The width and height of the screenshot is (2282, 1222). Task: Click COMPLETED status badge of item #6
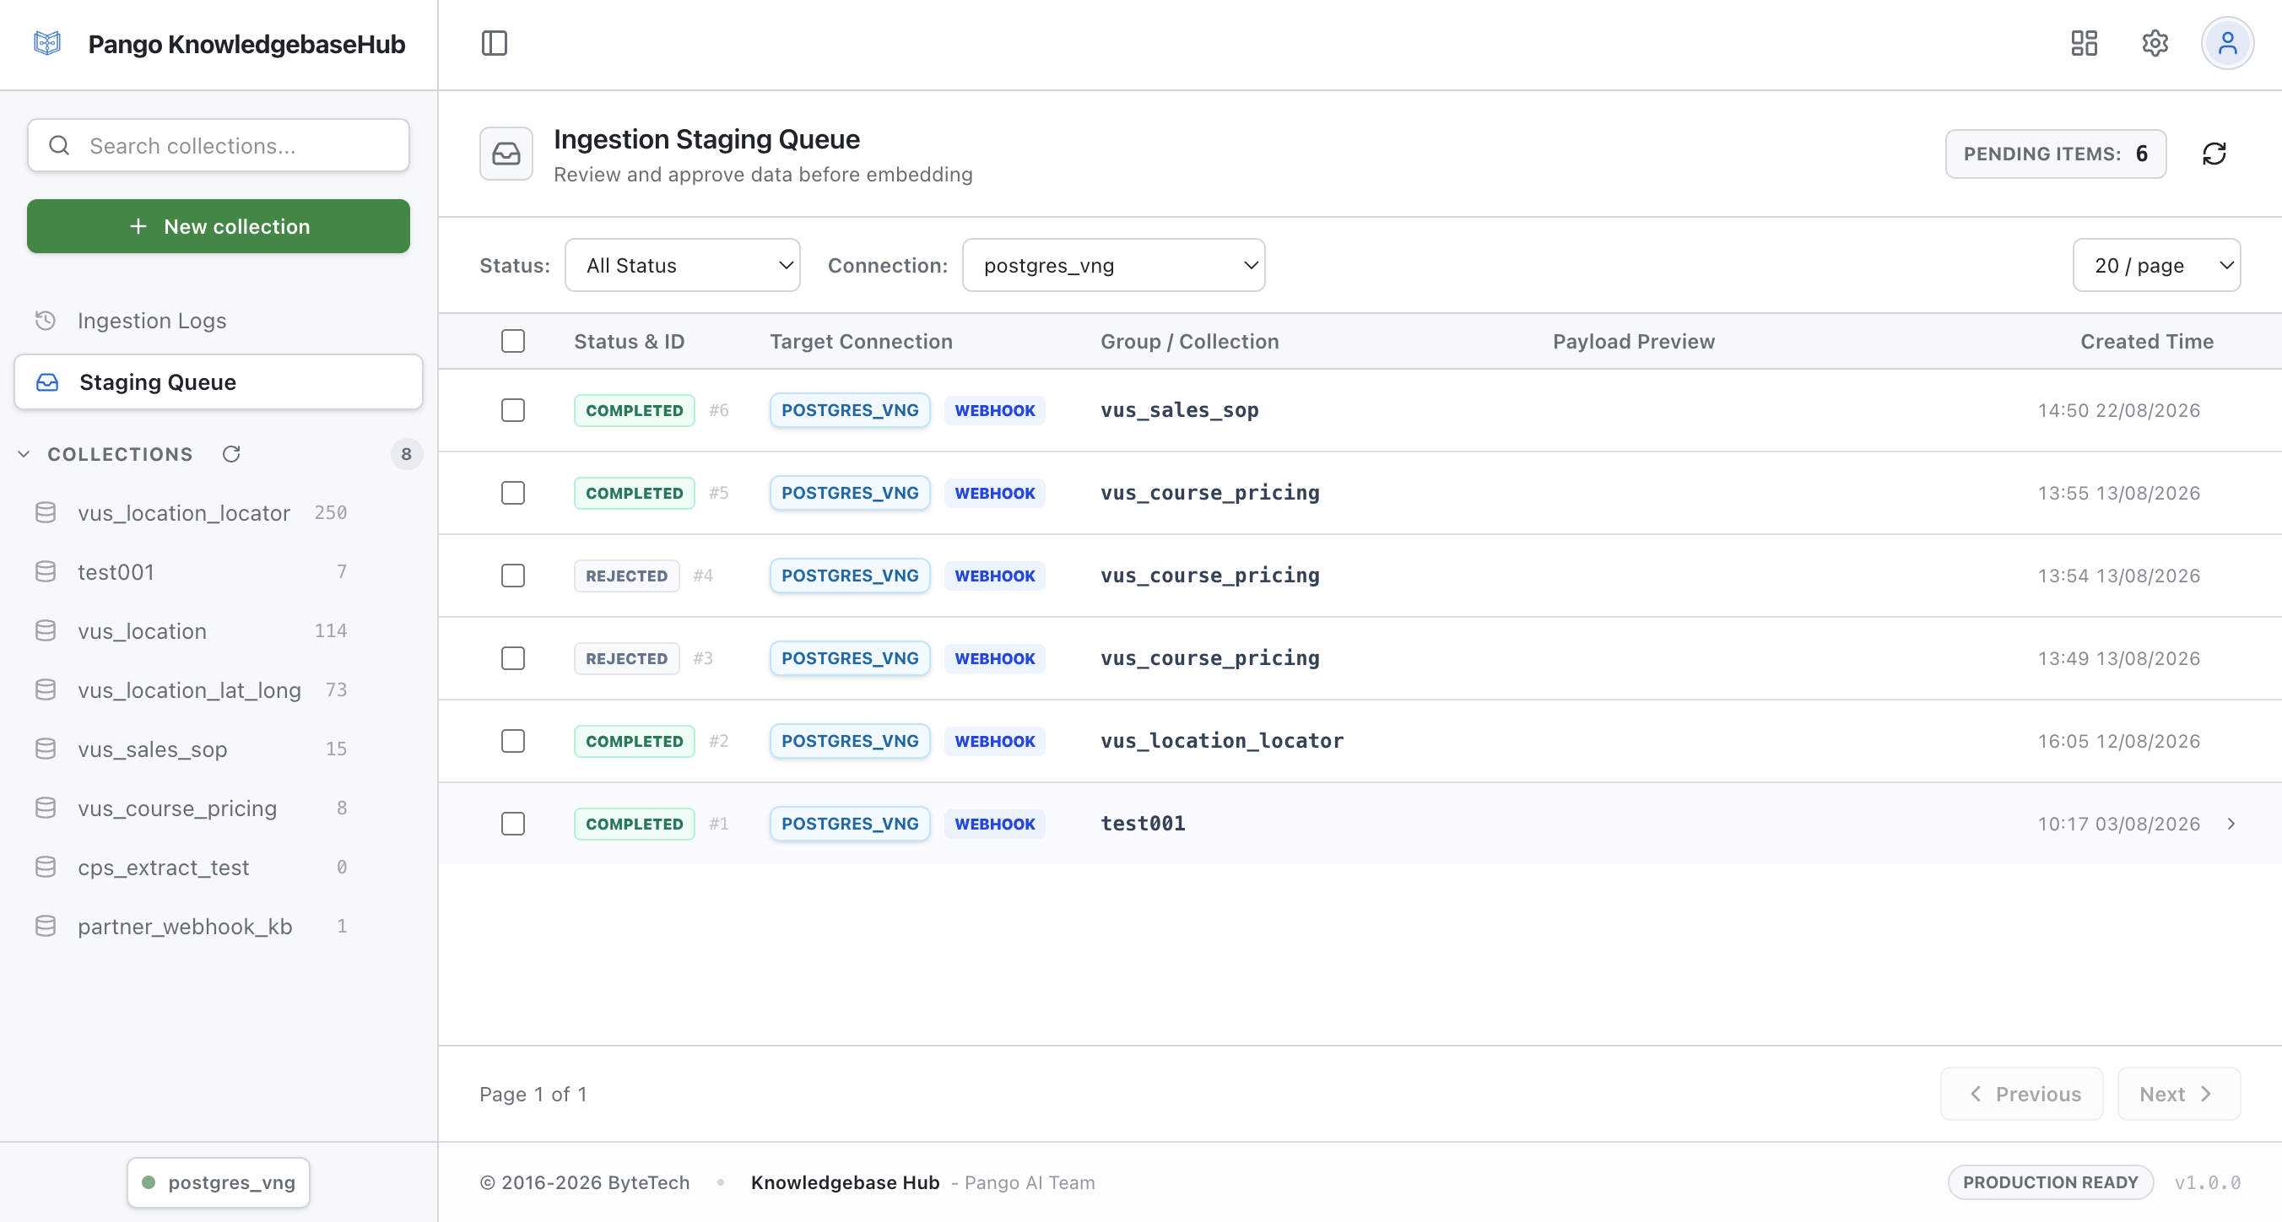pyautogui.click(x=635, y=410)
